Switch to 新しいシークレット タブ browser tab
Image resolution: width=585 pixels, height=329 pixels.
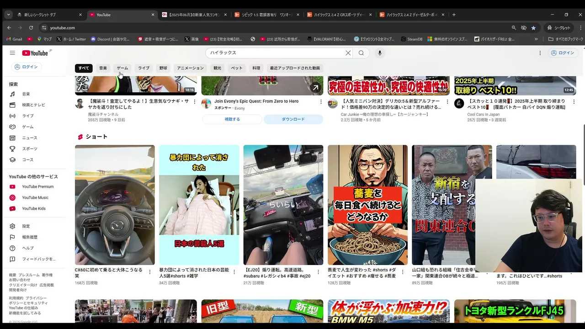pos(49,15)
